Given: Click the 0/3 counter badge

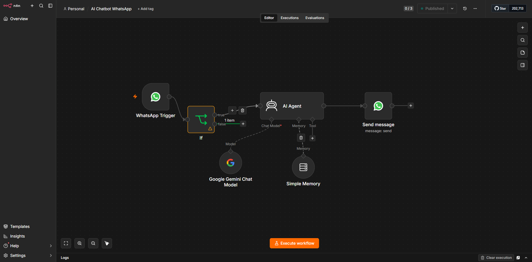Looking at the screenshot, I should point(408,9).
